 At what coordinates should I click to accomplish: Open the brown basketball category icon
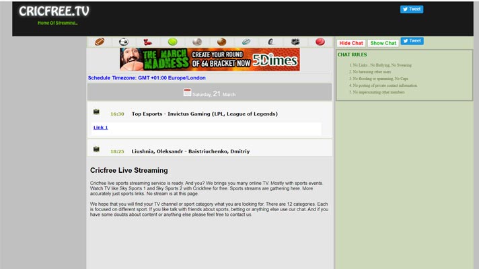[222, 42]
